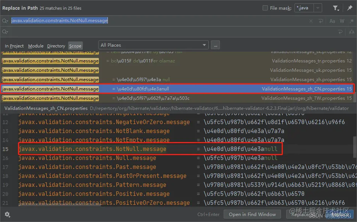This screenshot has height=222, width=357.
Task: Click the ellipsis scope browse button
Action: pos(215,45)
